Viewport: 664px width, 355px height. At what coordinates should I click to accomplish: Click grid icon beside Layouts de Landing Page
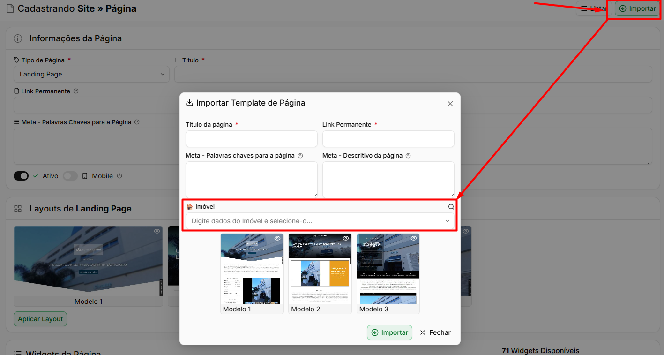coord(18,209)
